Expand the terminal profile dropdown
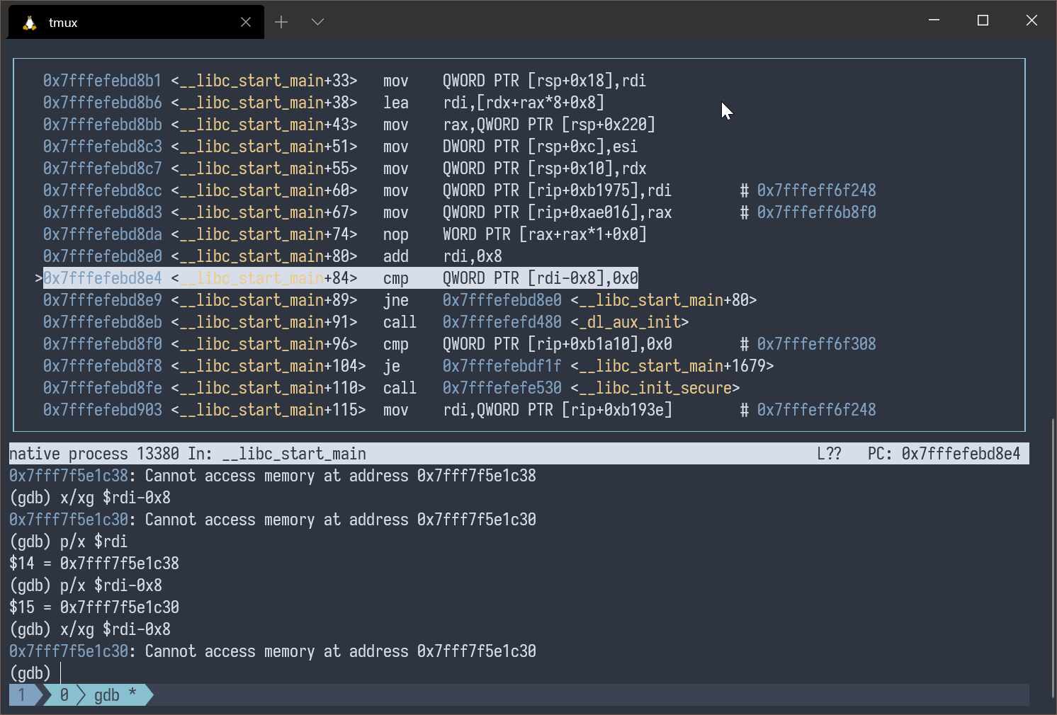This screenshot has height=715, width=1057. 317,22
